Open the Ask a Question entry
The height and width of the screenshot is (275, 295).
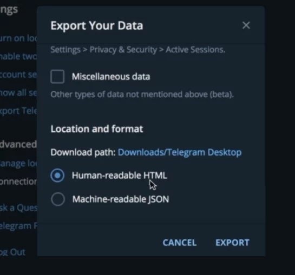18,208
